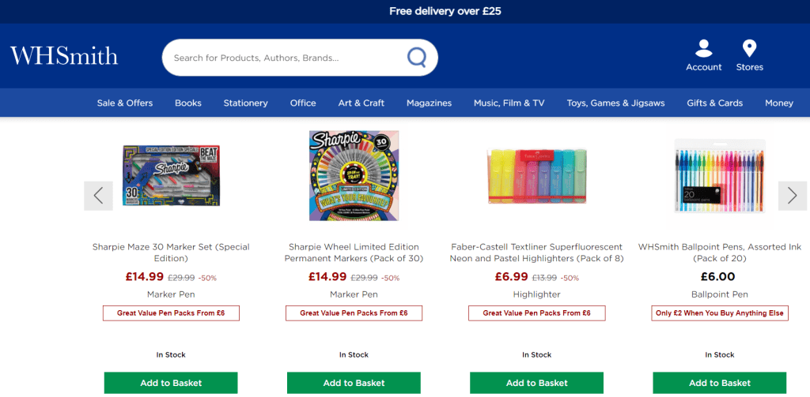This screenshot has height=397, width=810.
Task: Open the Art & Craft menu
Action: (x=361, y=103)
